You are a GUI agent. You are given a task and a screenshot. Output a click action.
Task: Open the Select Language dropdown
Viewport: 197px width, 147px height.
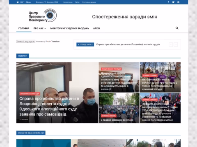(x=26, y=41)
